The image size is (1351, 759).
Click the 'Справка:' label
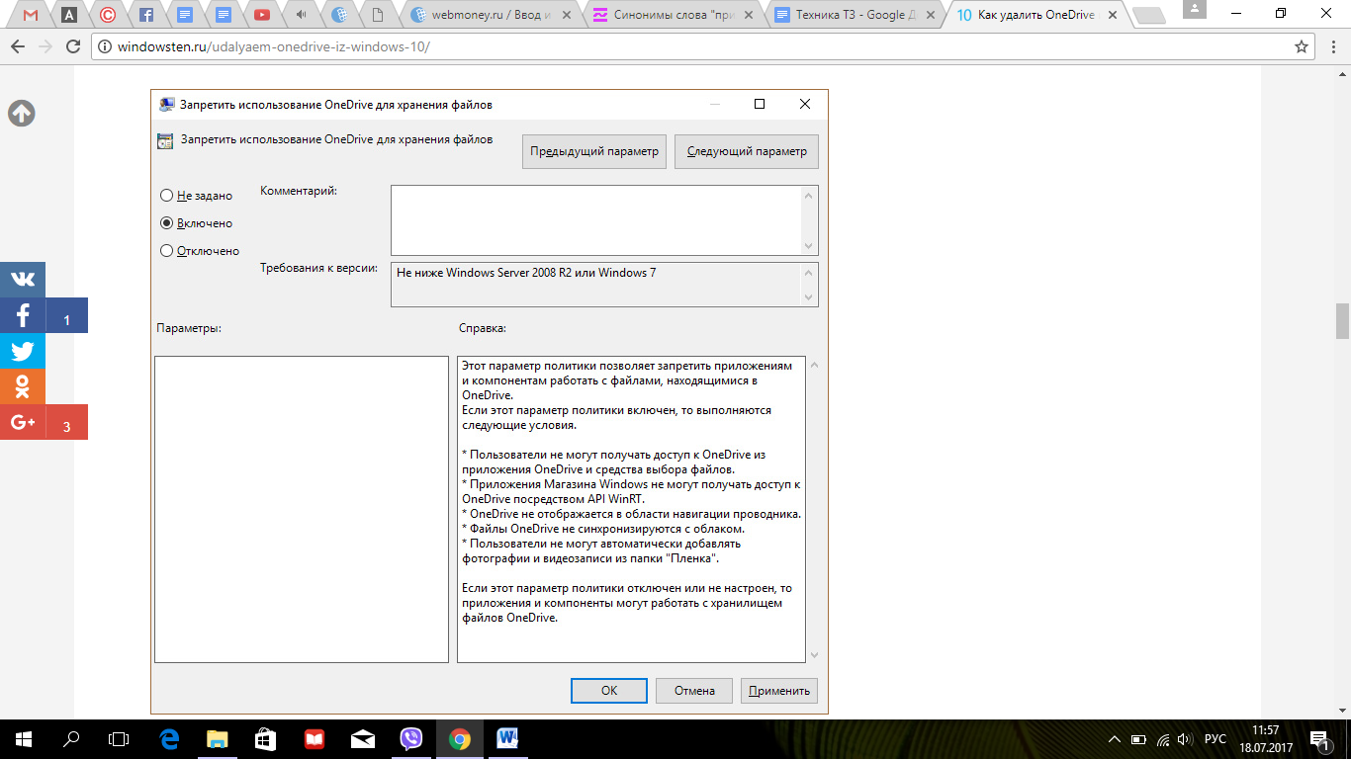pos(483,328)
